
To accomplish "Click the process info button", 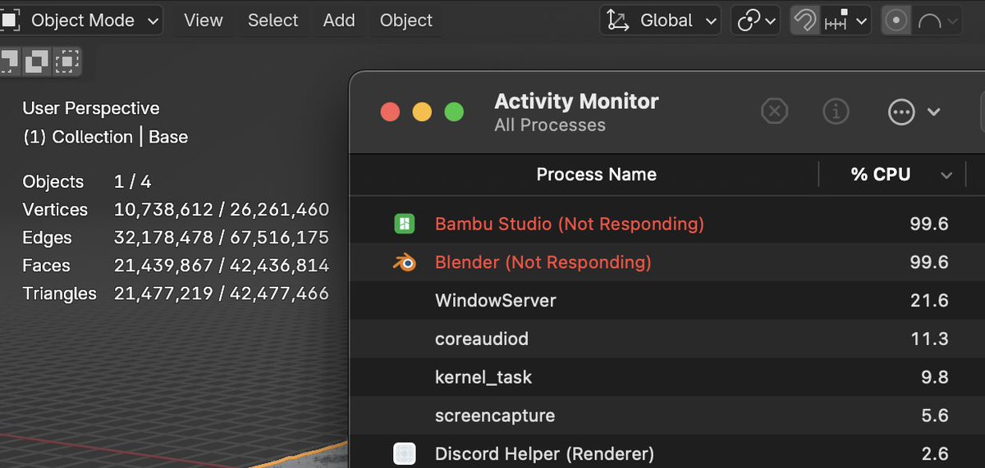I will tap(836, 111).
